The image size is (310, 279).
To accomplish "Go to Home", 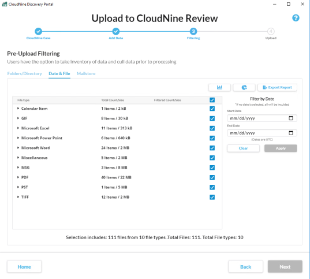I will click(x=24, y=267).
